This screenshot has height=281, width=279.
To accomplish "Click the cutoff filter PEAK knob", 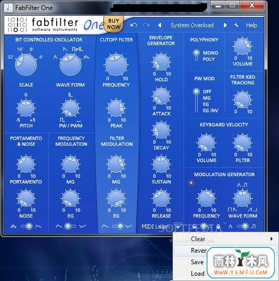I will click(116, 109).
